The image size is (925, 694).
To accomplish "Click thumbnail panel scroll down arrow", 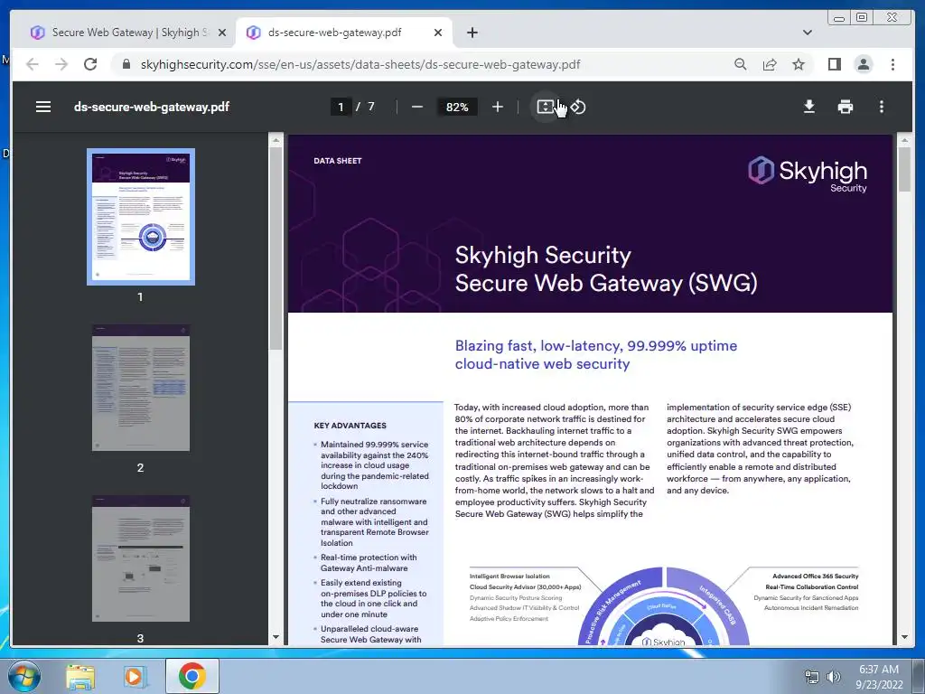I will (276, 637).
